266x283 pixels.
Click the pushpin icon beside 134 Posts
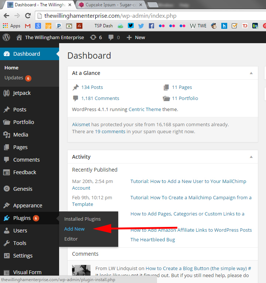click(76, 87)
